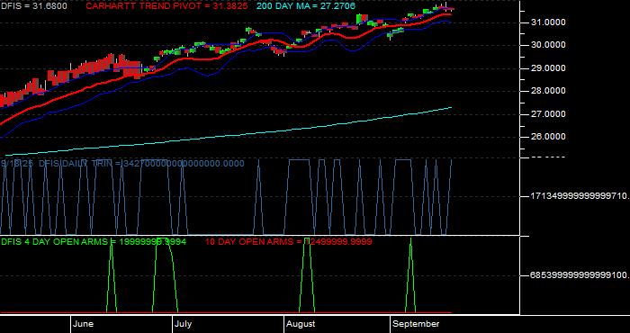Click the September month marker on timeline

pos(416,324)
